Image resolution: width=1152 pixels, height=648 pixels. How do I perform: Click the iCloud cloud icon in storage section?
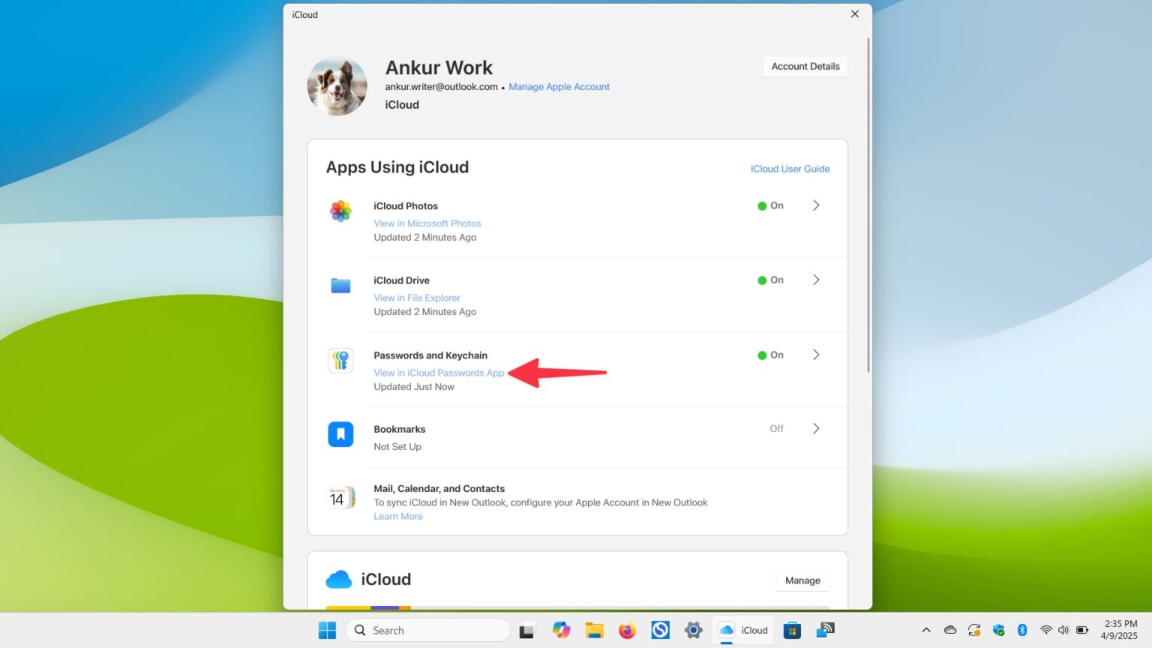339,580
